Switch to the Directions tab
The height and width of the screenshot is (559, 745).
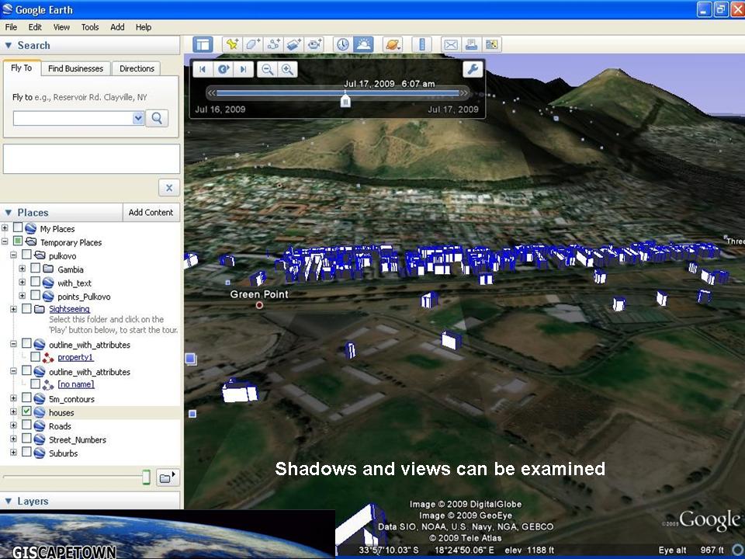pos(137,68)
